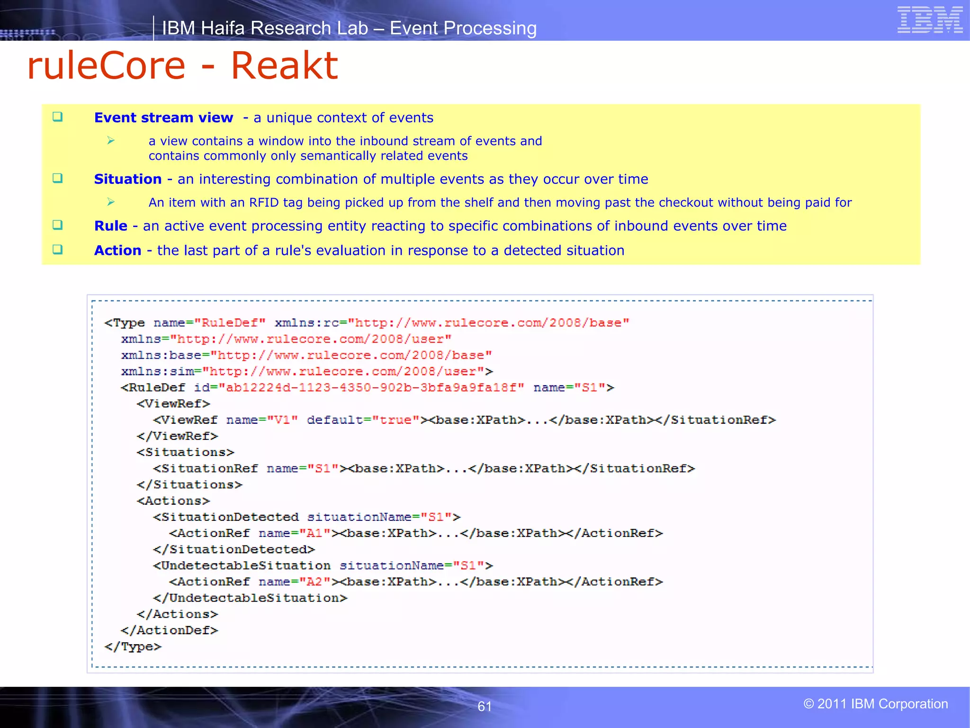Click the opening '<ViewRef>' tag line
The image size is (970, 728).
(173, 404)
